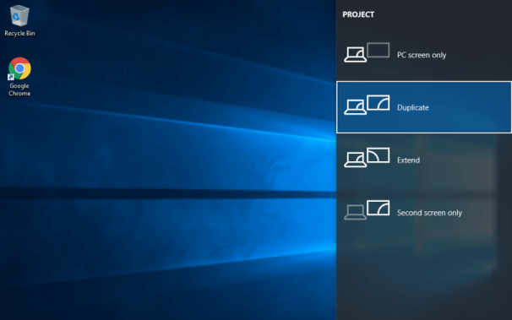This screenshot has height=320, width=512.
Task: Switch to the Extend mode label
Action: pyautogui.click(x=408, y=160)
